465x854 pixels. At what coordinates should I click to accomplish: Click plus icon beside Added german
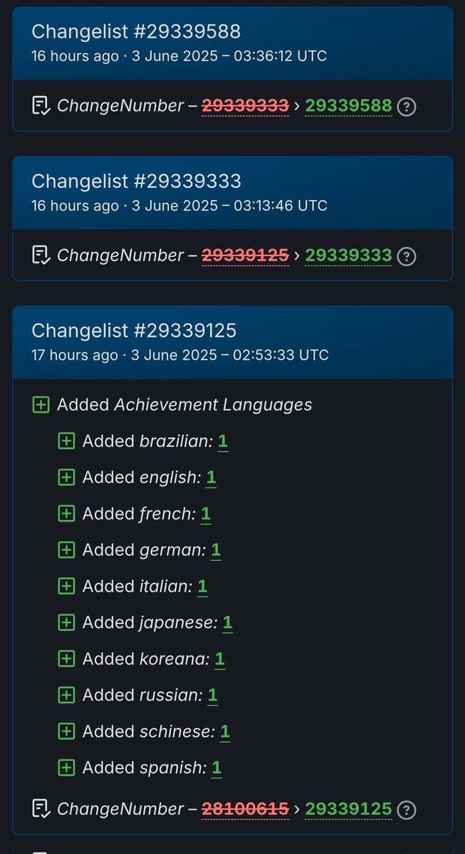[66, 550]
